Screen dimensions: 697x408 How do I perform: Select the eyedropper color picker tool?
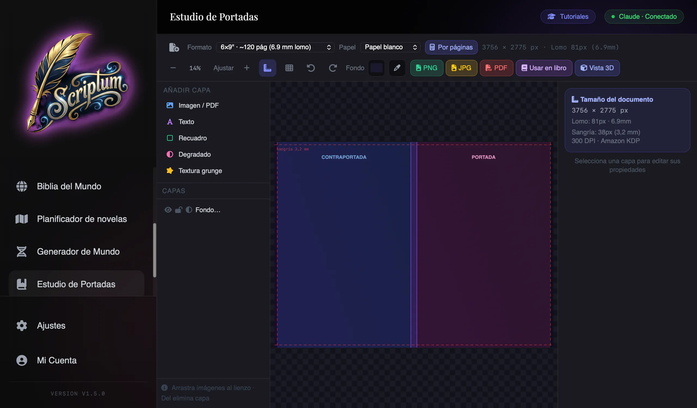pos(397,68)
